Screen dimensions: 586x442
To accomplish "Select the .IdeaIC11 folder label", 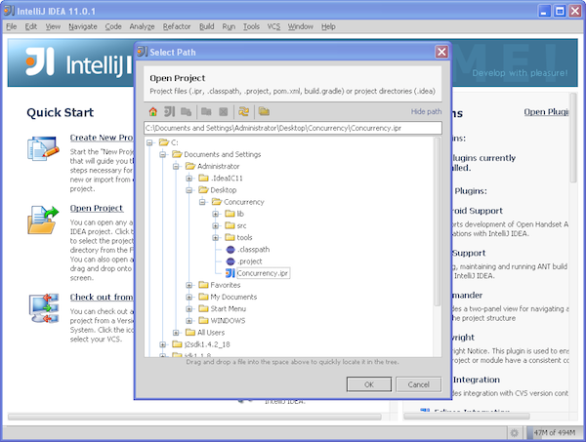I will (x=227, y=179).
